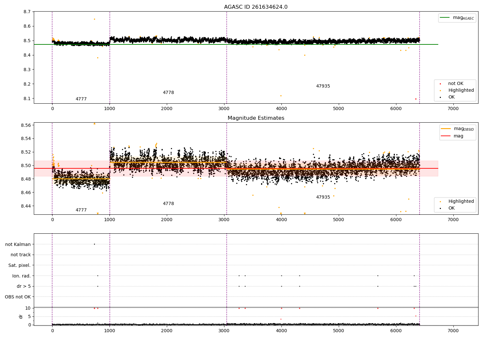
Task: Click the "OBS not OK" row label
Action: (18, 297)
